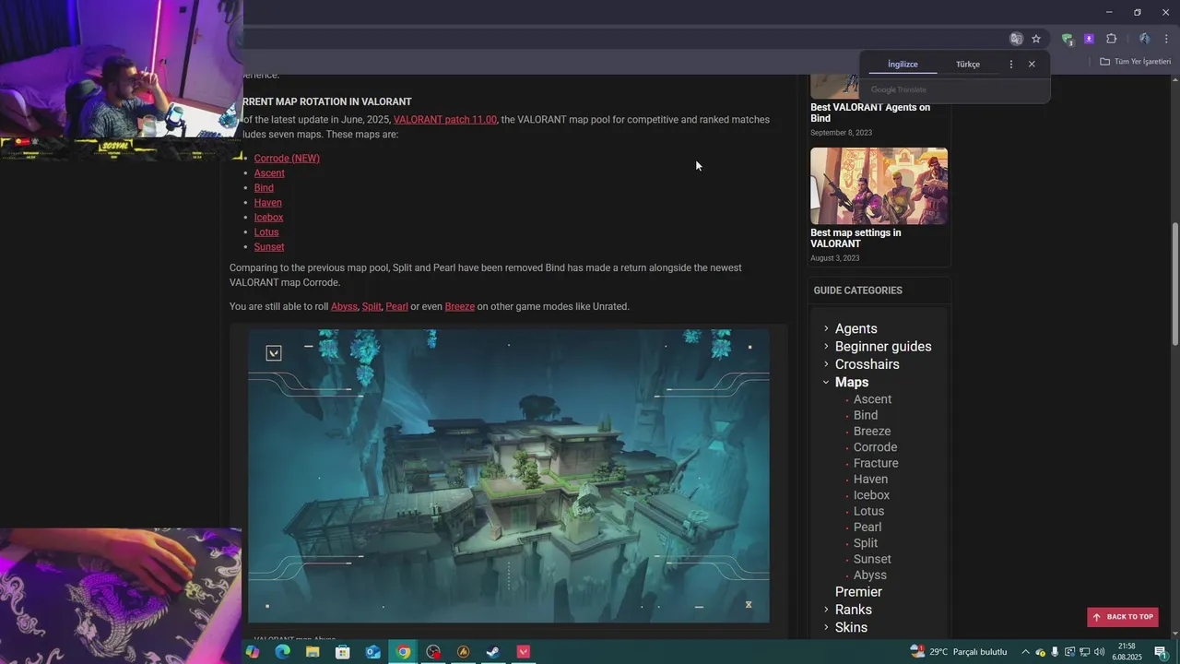Click the Abyss map image
The width and height of the screenshot is (1180, 664).
point(508,476)
